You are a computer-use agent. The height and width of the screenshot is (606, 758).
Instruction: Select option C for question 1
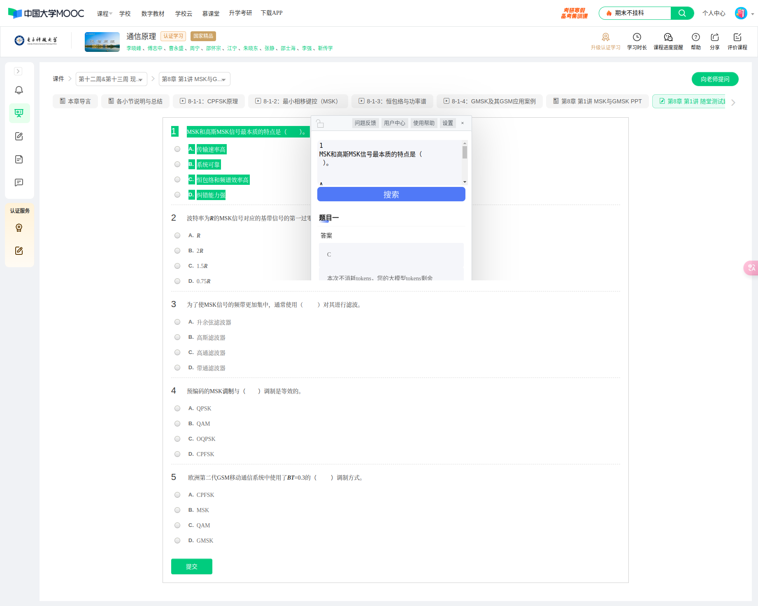(177, 179)
